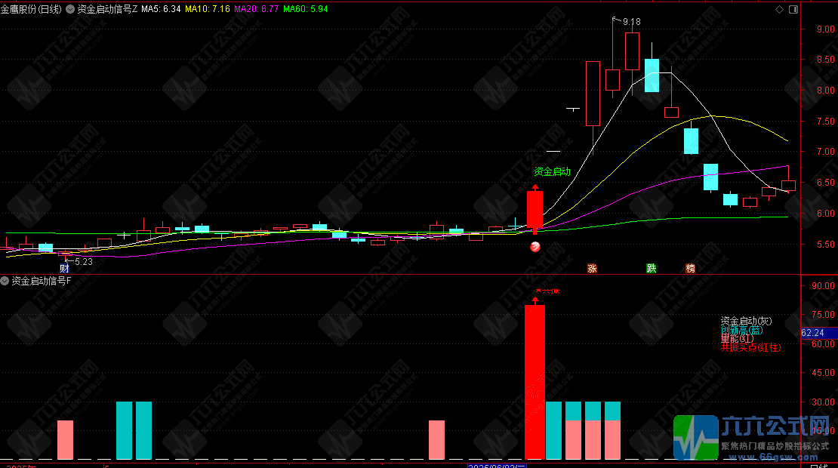Click the 涨 marker below the chart
Screen dimensions: 838x468
592,268
